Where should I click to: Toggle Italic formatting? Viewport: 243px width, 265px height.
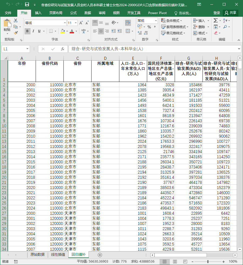click(x=33, y=31)
